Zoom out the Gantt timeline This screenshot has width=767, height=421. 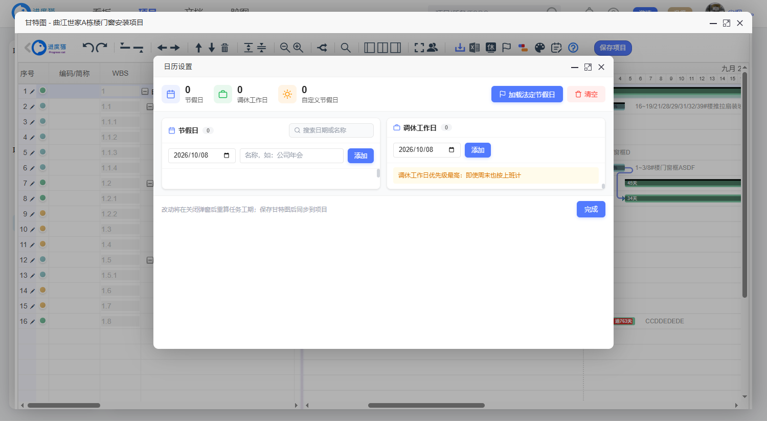[285, 48]
